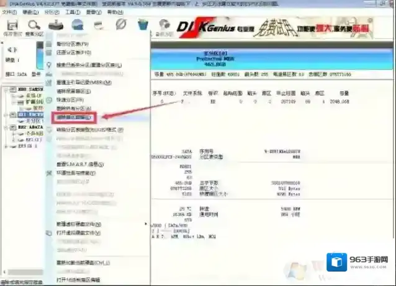Collapse the HD1 disk tree node
The height and width of the screenshot is (286, 396).
(x=5, y=115)
